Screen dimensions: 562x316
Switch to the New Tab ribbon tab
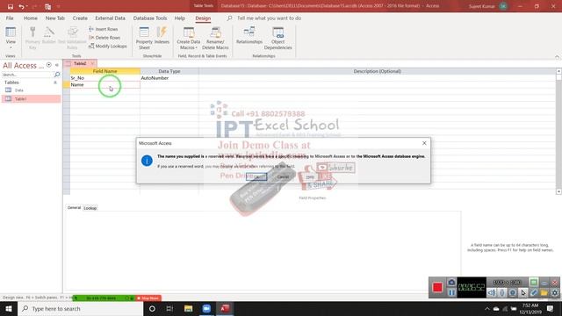pos(54,18)
